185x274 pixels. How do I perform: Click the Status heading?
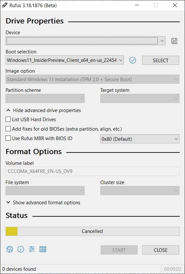(x=17, y=215)
